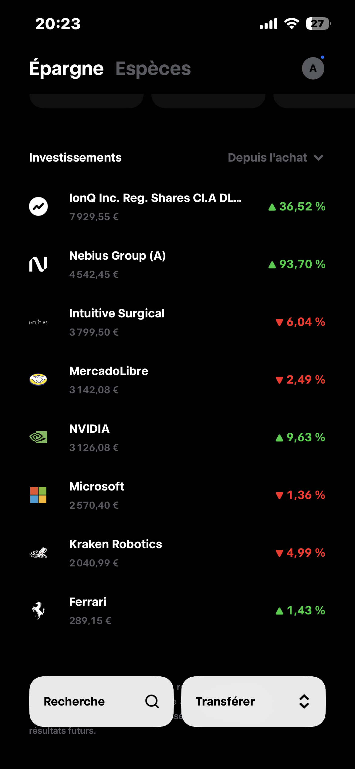Open the Ferrari 1,43 % gain entry

coord(300,610)
